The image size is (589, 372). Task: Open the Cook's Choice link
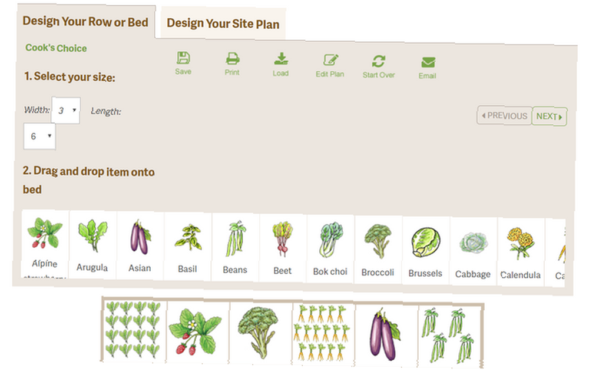pyautogui.click(x=56, y=48)
